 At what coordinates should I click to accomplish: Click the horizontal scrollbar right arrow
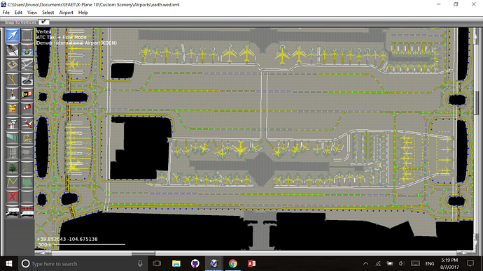tap(465, 253)
